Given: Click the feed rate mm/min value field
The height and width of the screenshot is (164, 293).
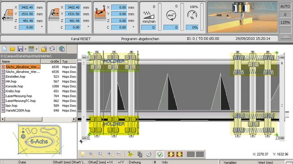Looking at the screenshot, I should (x=149, y=27).
